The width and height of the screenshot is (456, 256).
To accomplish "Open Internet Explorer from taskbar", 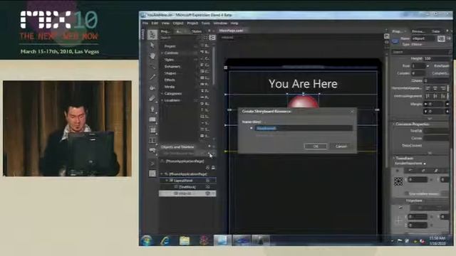I will click(165, 240).
